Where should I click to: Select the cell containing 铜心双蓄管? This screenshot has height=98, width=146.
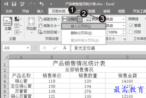(21, 96)
